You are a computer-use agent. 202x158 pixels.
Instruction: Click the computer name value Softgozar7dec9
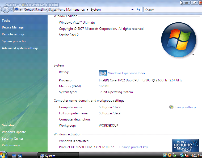click(x=110, y=107)
